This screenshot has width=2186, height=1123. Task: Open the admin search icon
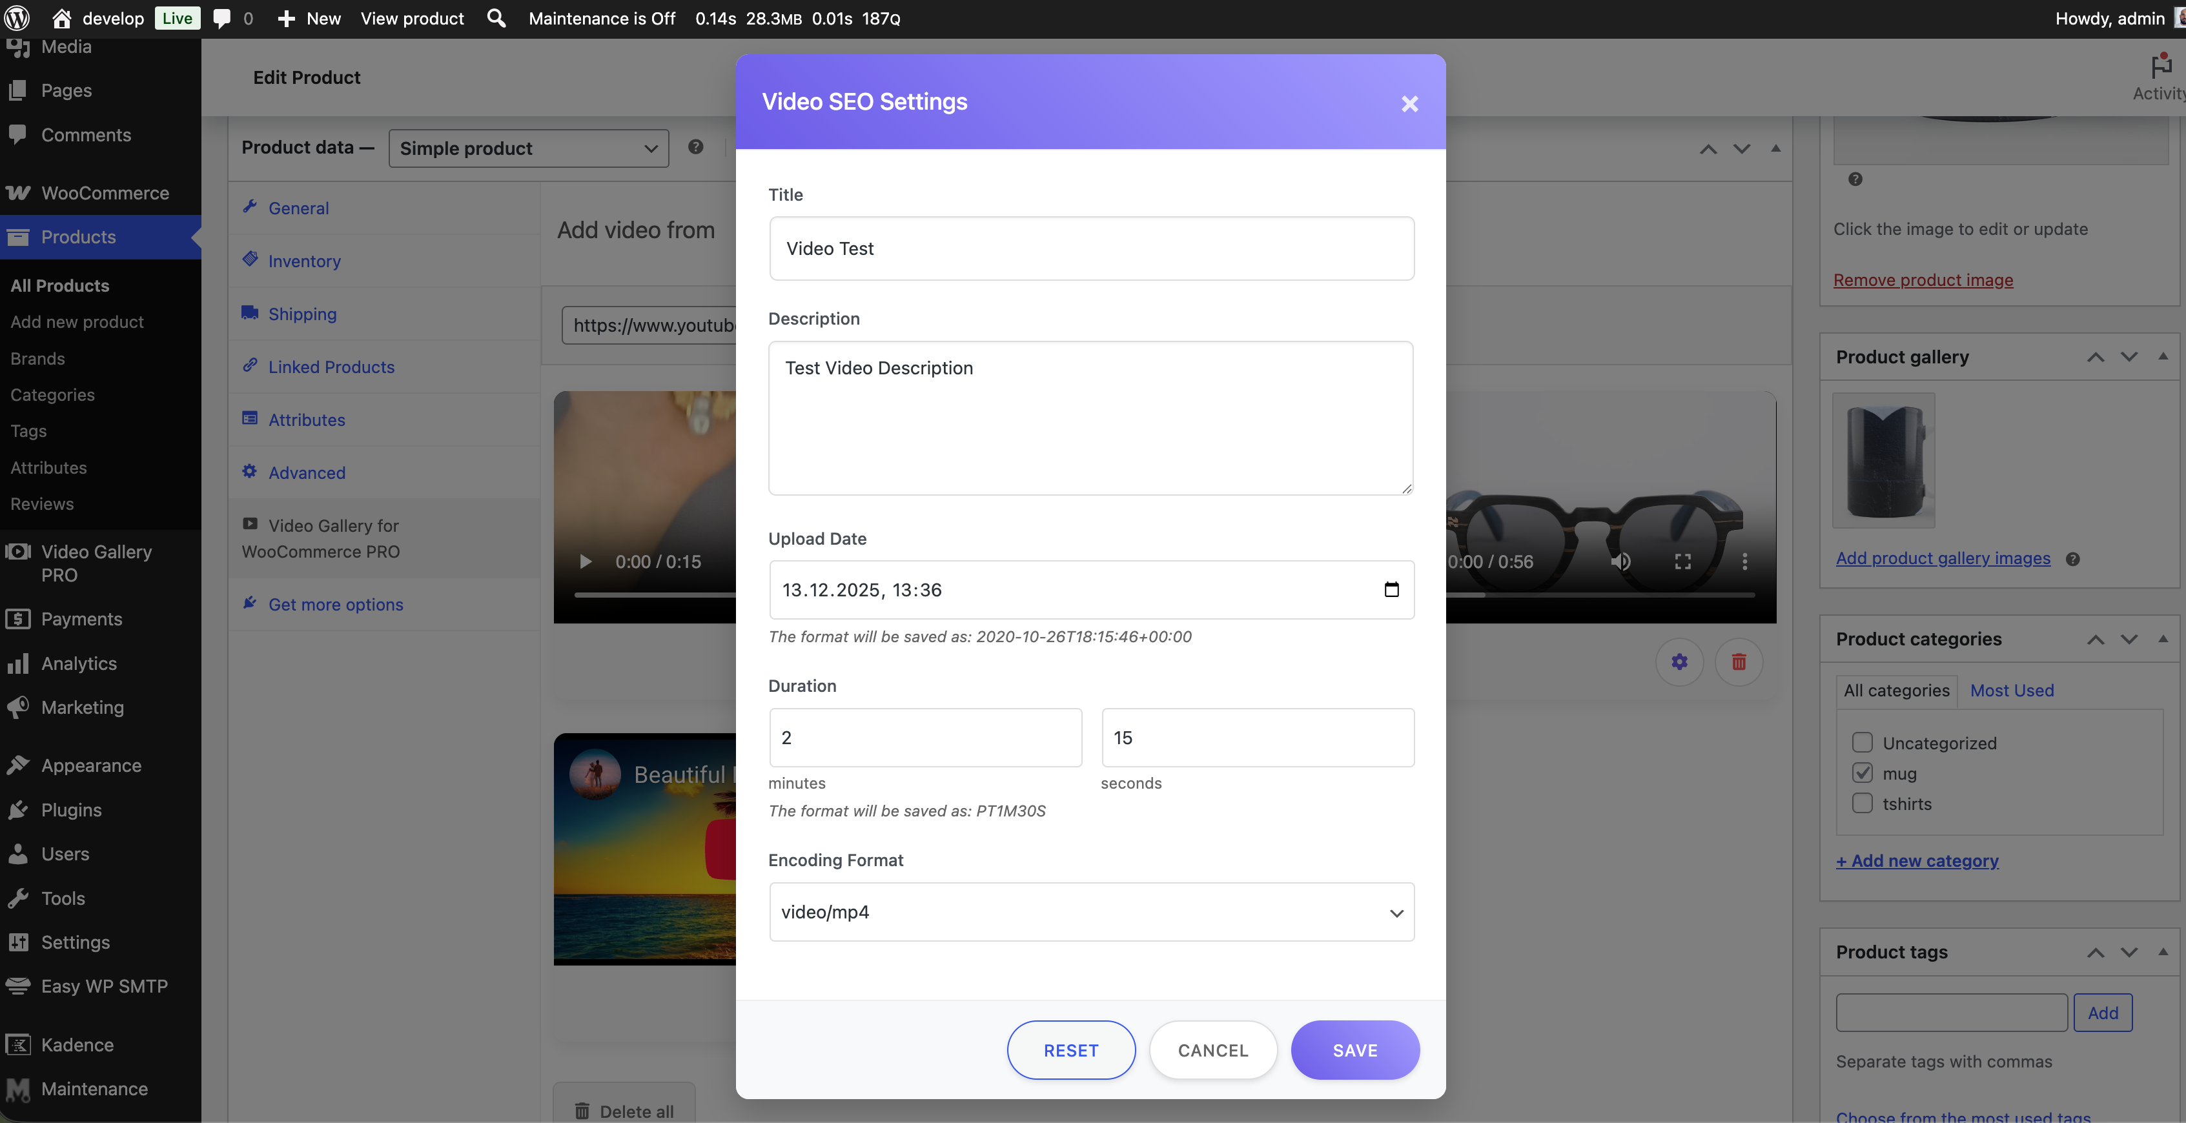point(496,18)
